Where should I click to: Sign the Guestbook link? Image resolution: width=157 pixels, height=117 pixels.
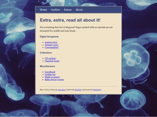click(50, 72)
